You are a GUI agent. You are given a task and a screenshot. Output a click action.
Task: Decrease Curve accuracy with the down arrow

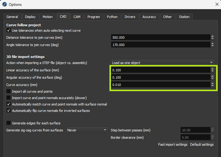(x=212, y=86)
